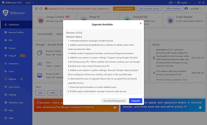
Task: Open Browser Profiles section
Action: [16, 32]
